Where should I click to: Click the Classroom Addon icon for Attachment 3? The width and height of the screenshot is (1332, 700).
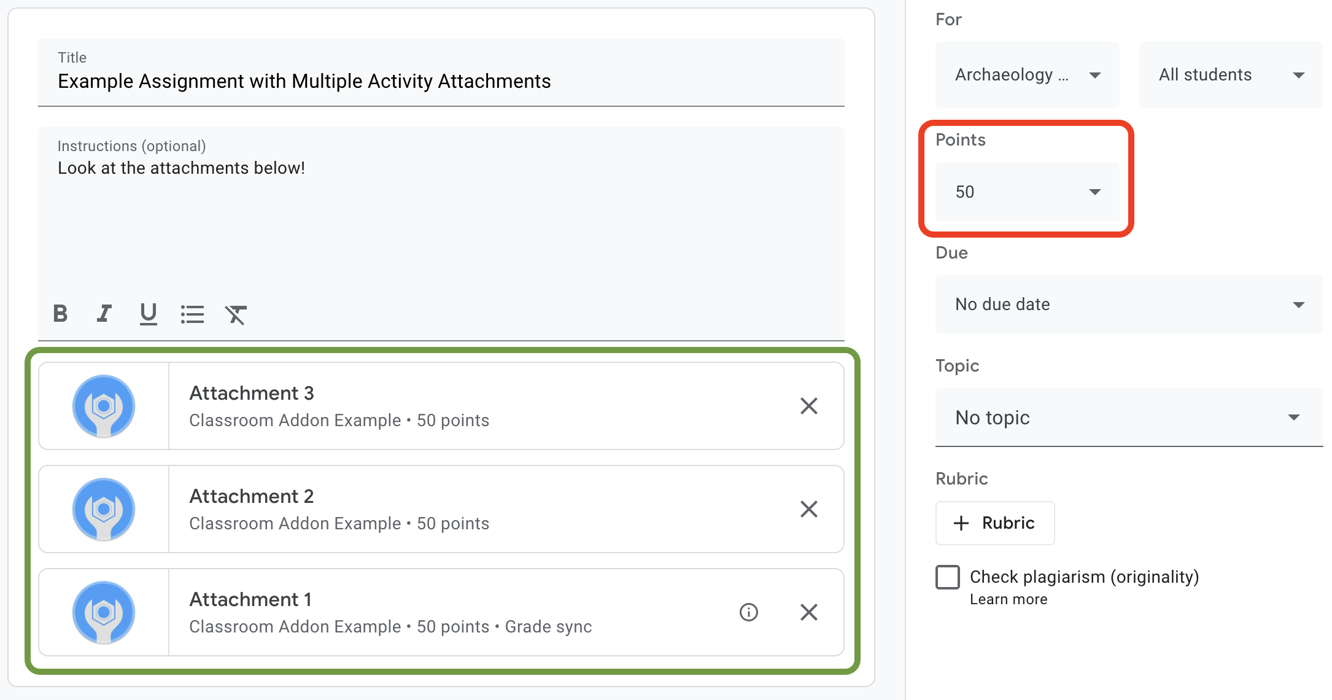click(x=103, y=405)
